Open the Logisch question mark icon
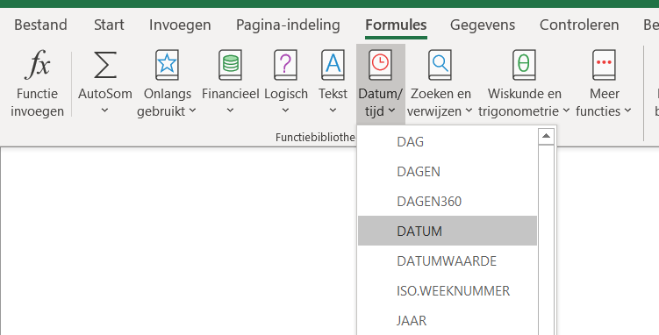 (285, 65)
